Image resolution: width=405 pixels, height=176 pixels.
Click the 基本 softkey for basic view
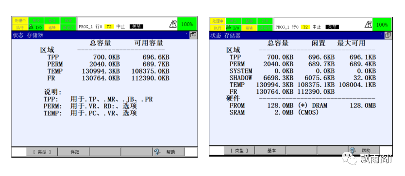point(270,150)
